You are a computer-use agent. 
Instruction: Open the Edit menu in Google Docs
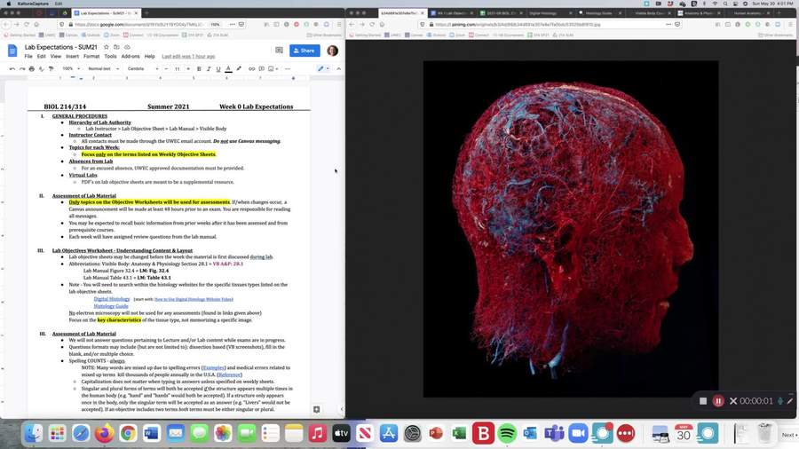[41, 57]
